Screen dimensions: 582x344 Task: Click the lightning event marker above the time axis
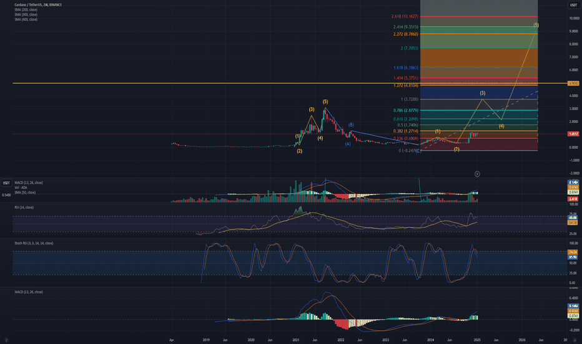coord(477,174)
